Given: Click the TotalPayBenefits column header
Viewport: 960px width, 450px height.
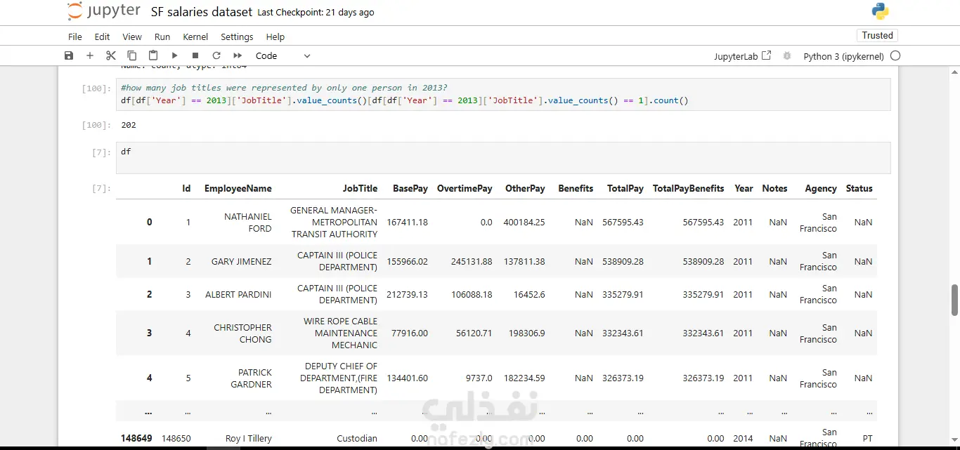Looking at the screenshot, I should (688, 188).
